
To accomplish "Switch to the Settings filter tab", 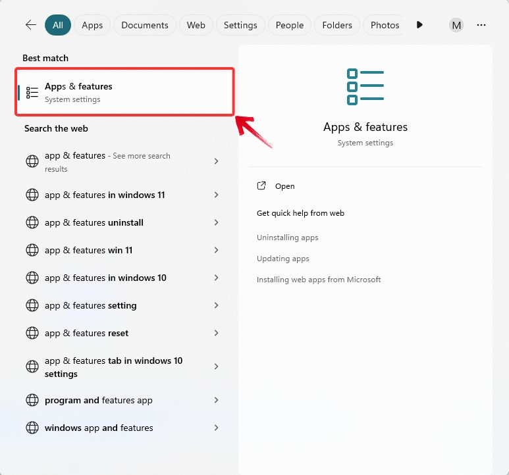I will click(x=240, y=25).
